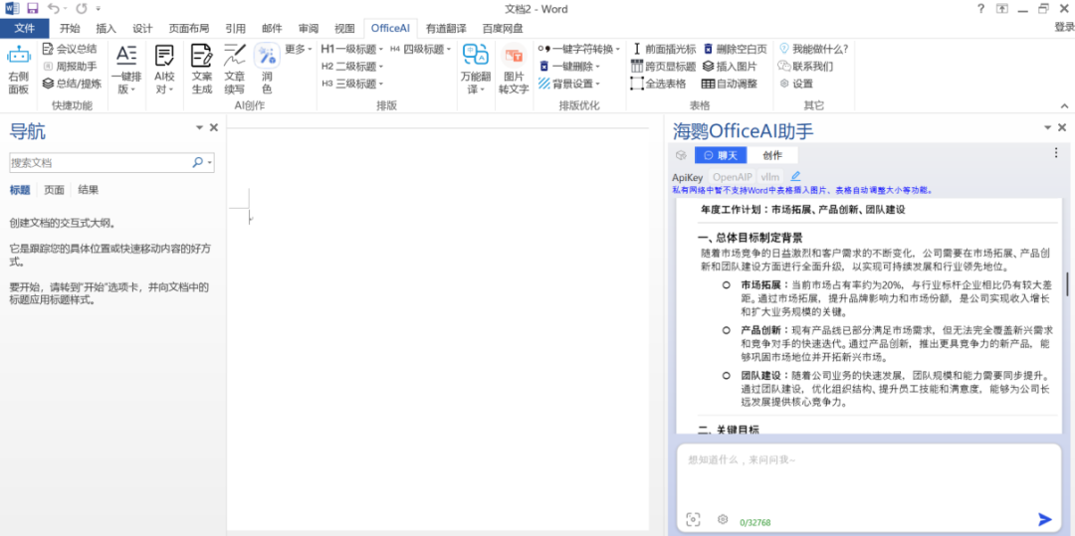Send the message with the arrow icon
Viewport: 1075px width, 536px height.
[1045, 519]
